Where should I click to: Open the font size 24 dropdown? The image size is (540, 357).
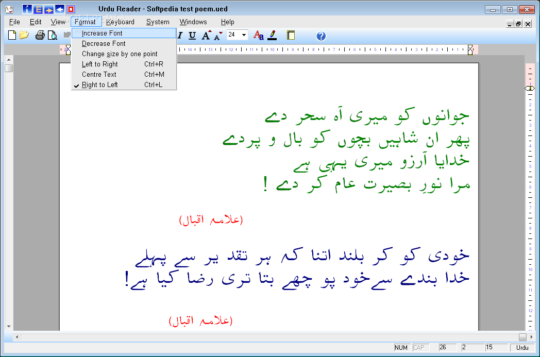click(x=244, y=35)
